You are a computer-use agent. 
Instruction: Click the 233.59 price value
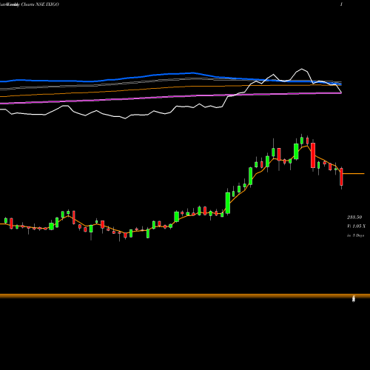tap(354, 218)
